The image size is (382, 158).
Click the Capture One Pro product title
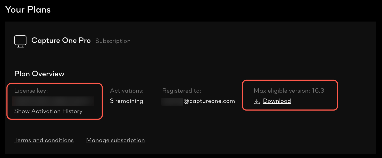click(x=61, y=41)
